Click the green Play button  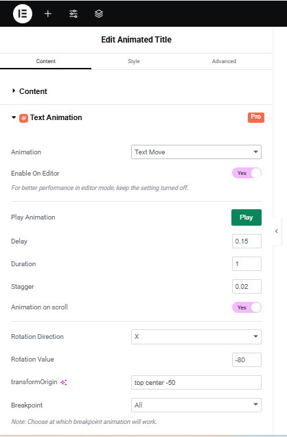tap(246, 217)
